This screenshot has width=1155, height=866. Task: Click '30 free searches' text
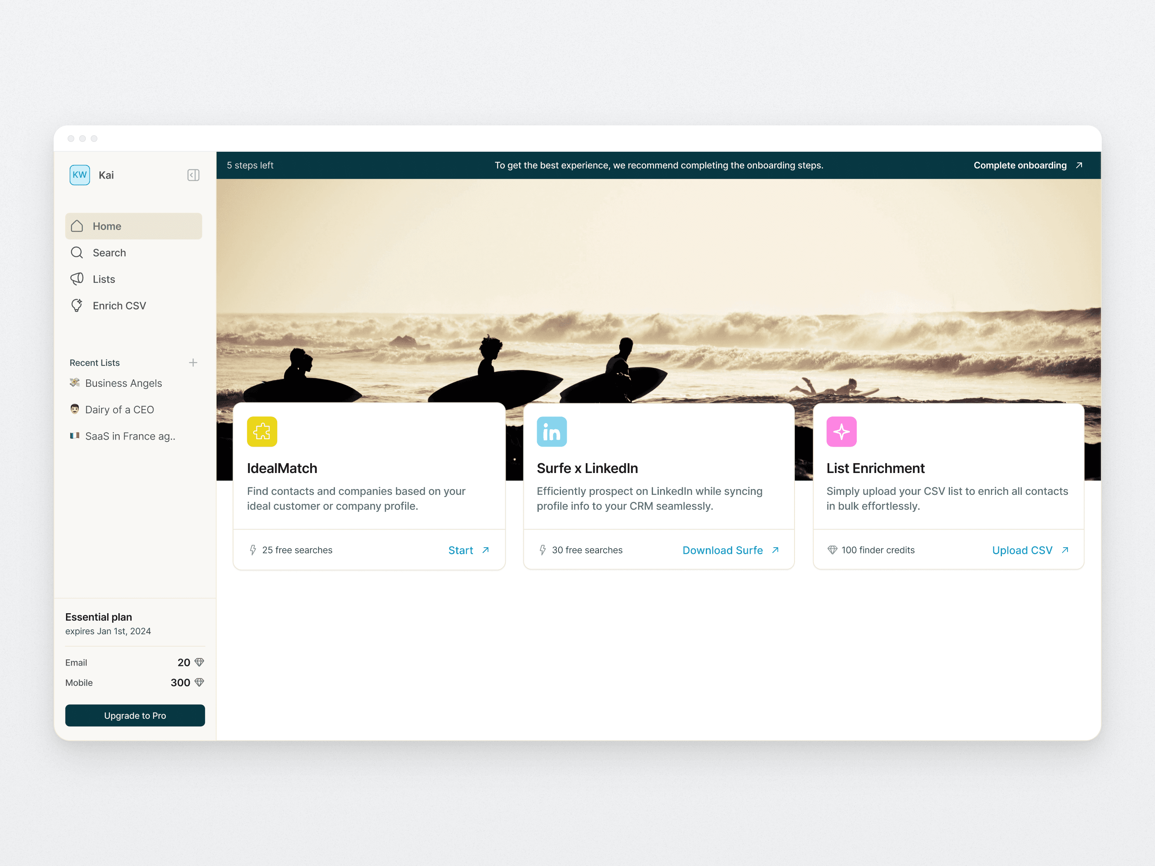click(587, 550)
